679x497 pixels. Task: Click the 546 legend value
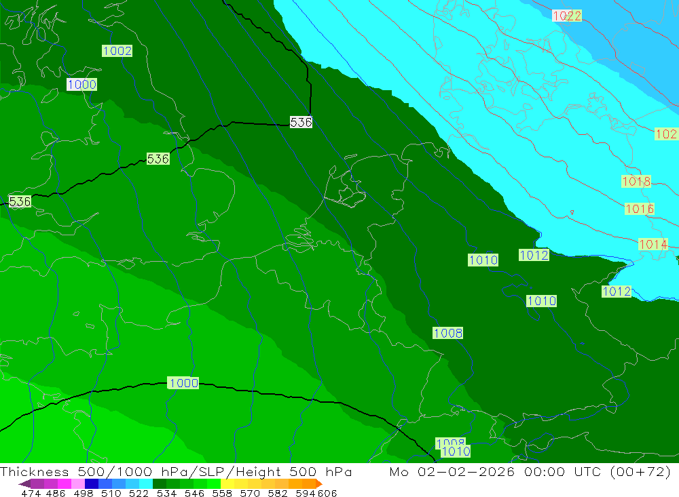(194, 493)
